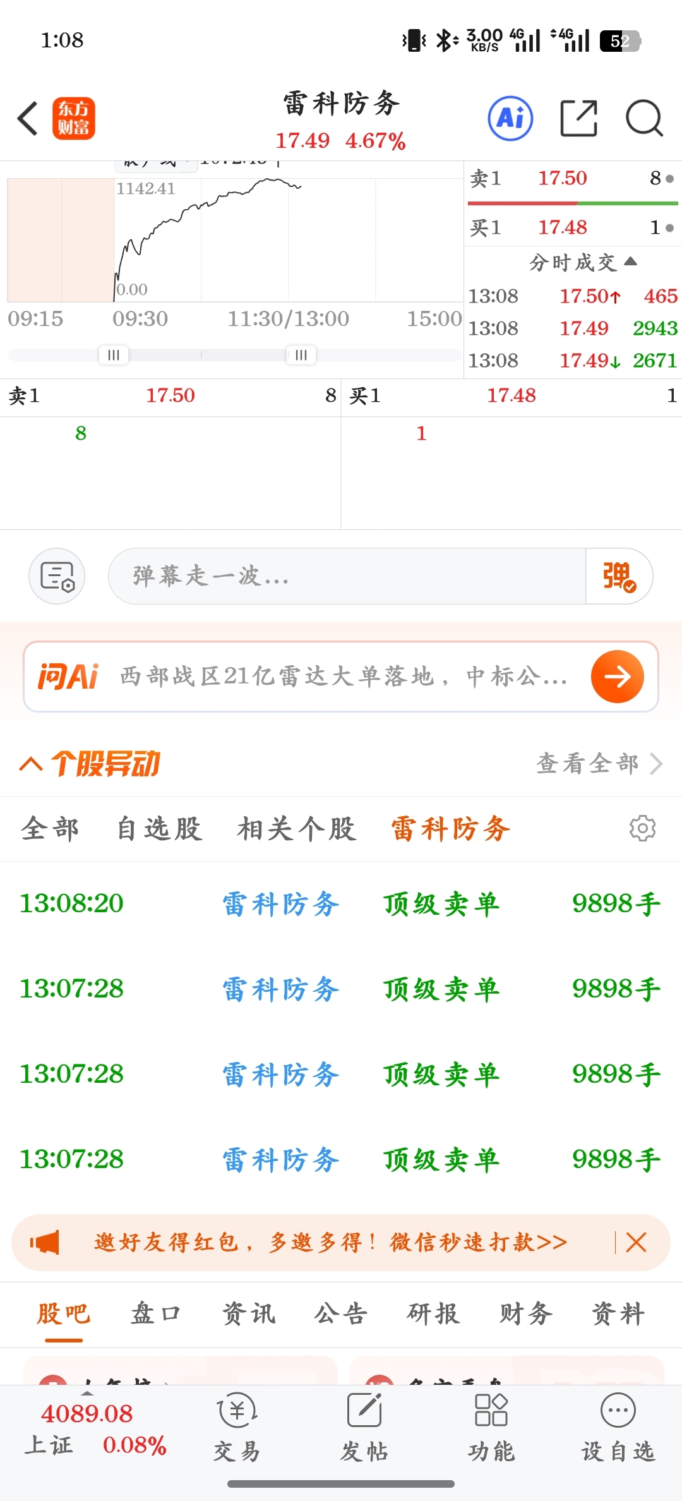Viewport: 682px width, 1501px height.
Task: Select the 雷科防务 filter tab
Action: 451,829
